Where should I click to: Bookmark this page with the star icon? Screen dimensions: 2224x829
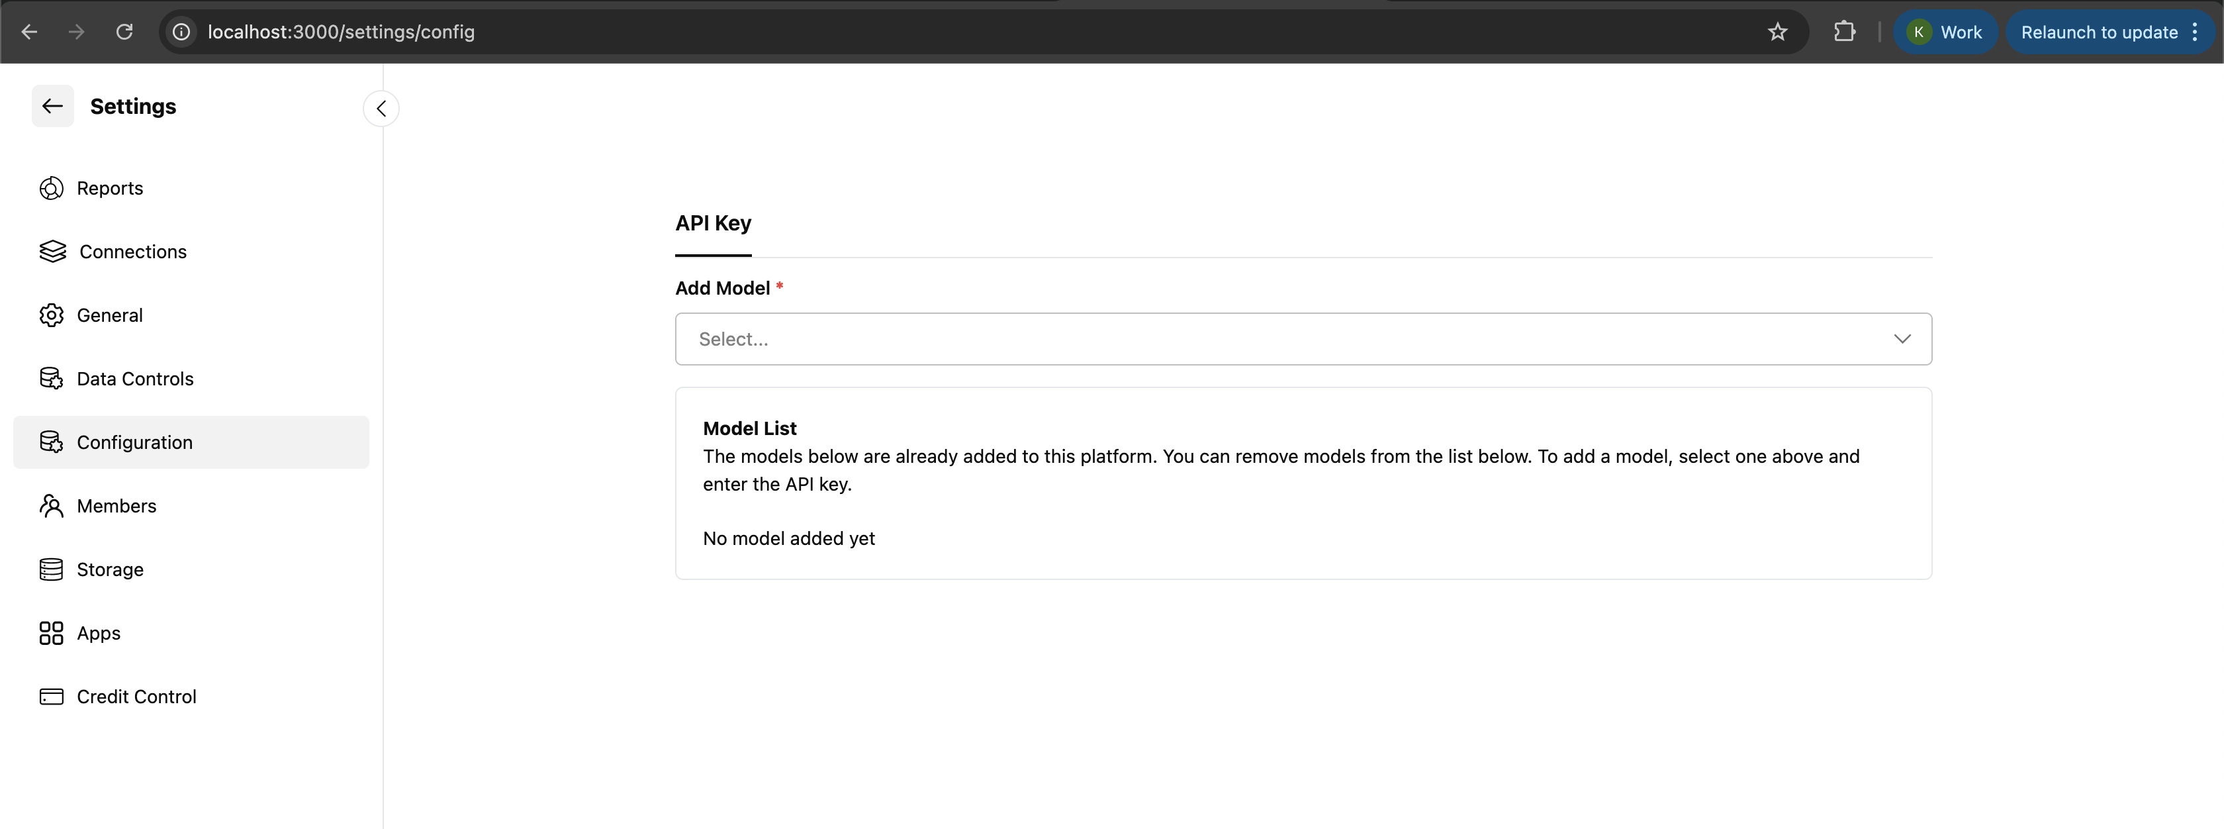pos(1777,32)
